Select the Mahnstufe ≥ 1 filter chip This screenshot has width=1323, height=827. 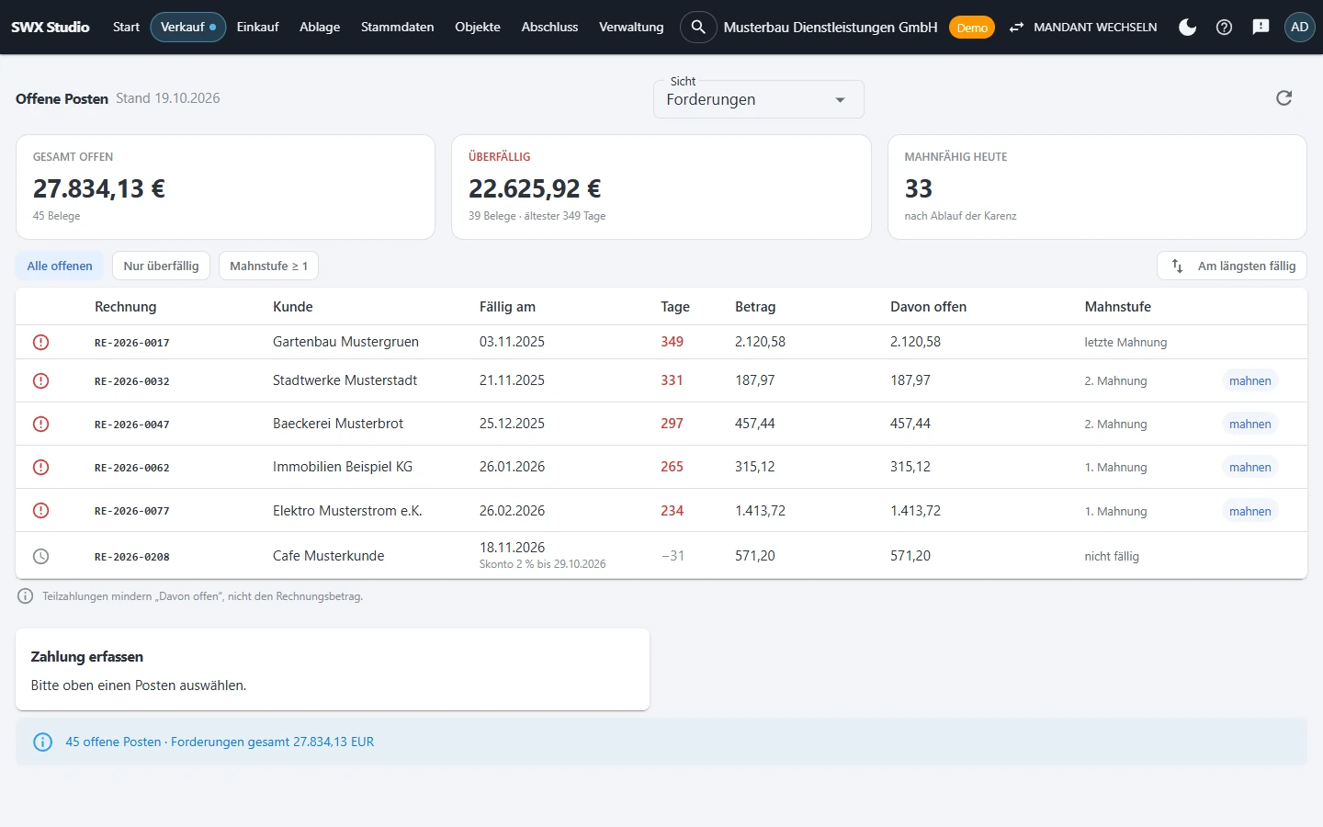(268, 266)
